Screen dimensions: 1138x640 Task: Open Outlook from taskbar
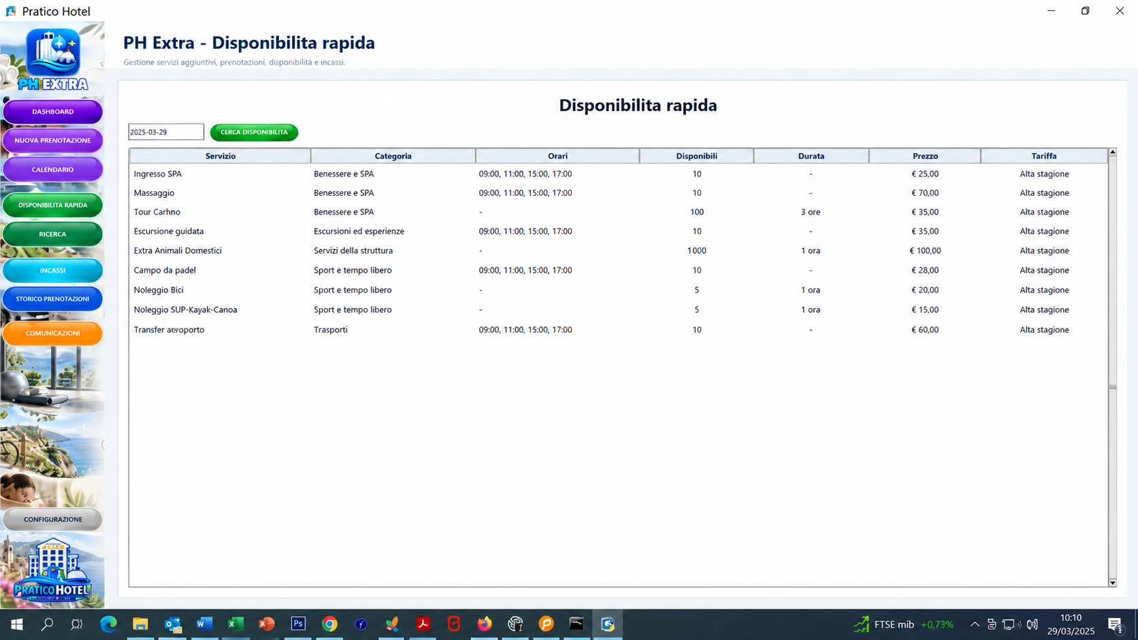(x=173, y=624)
